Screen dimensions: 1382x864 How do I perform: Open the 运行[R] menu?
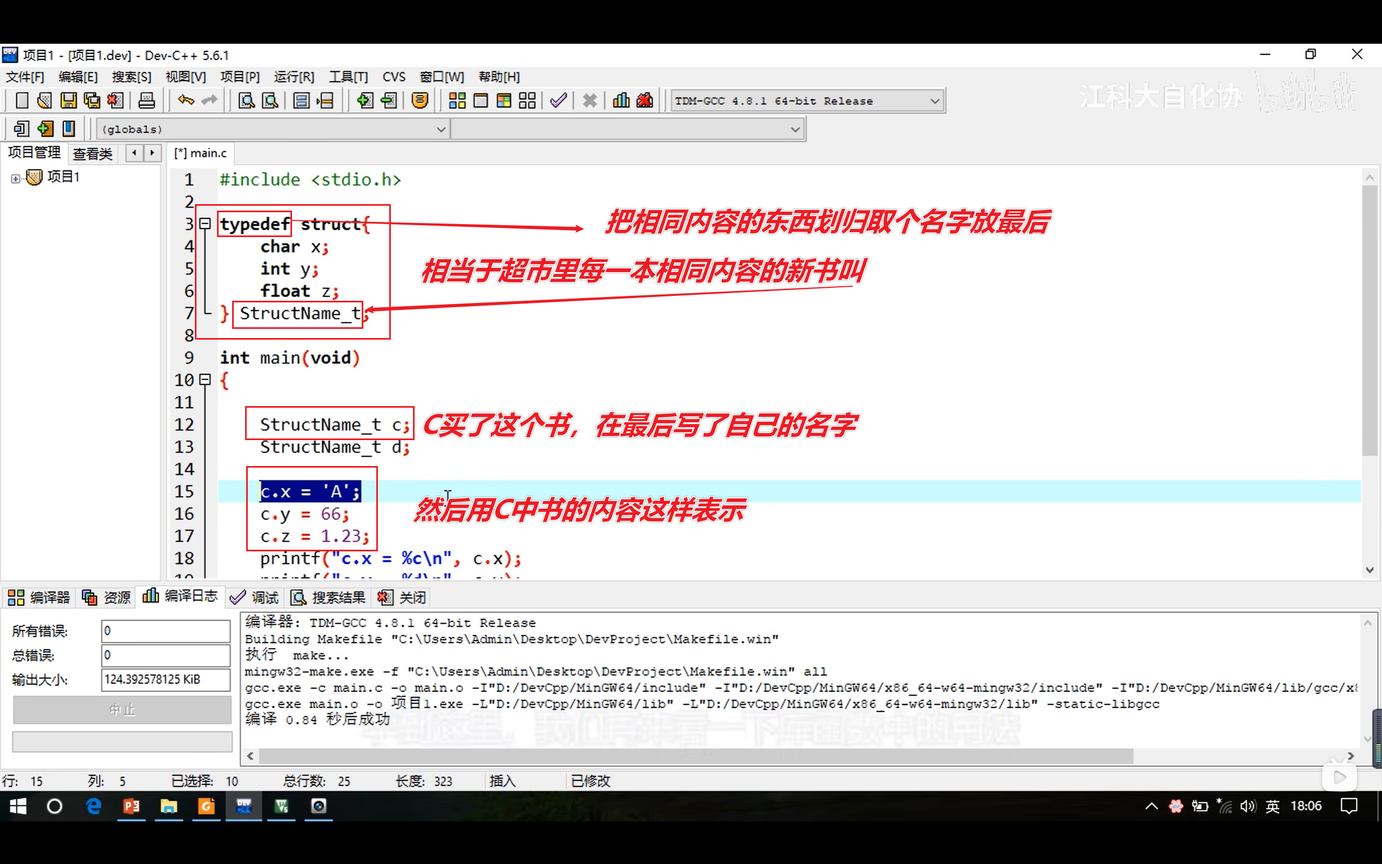[x=294, y=77]
